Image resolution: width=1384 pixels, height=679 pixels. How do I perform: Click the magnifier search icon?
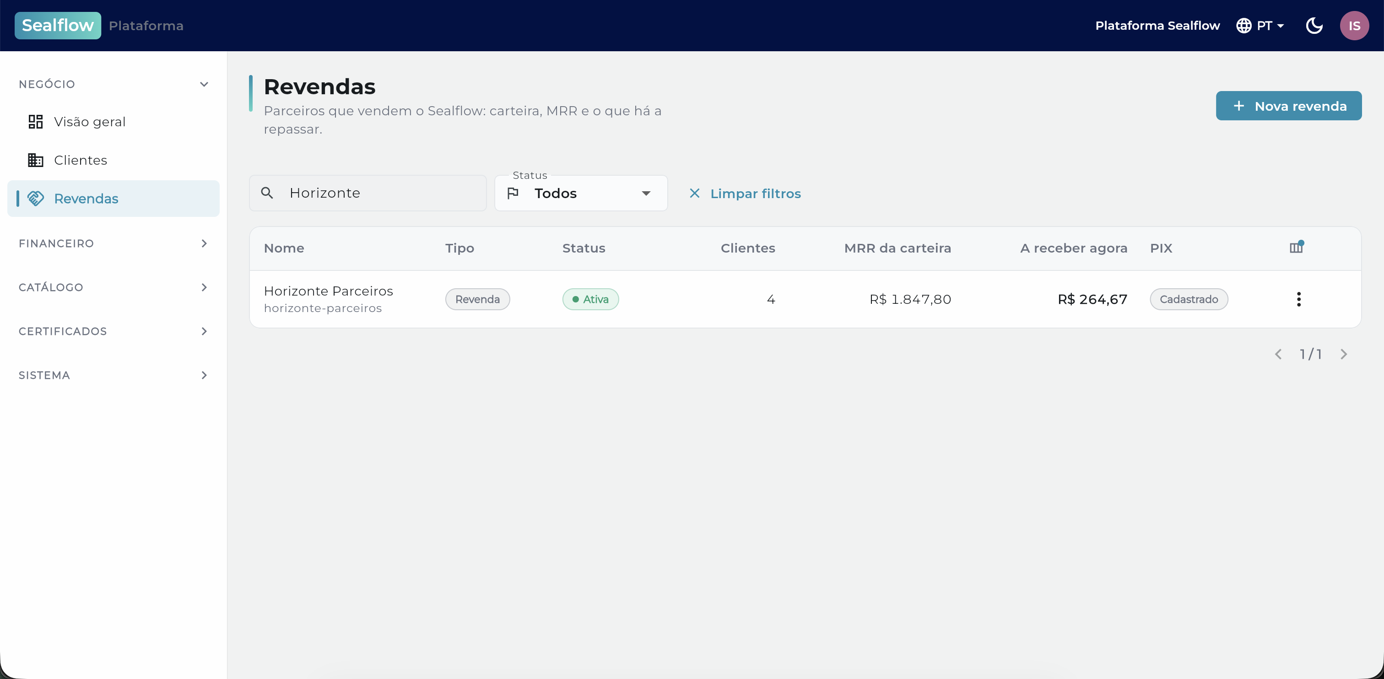pyautogui.click(x=267, y=193)
